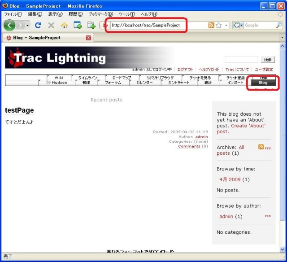Open the back/forward history dropdown arrow
287x262 pixels.
coord(27,25)
